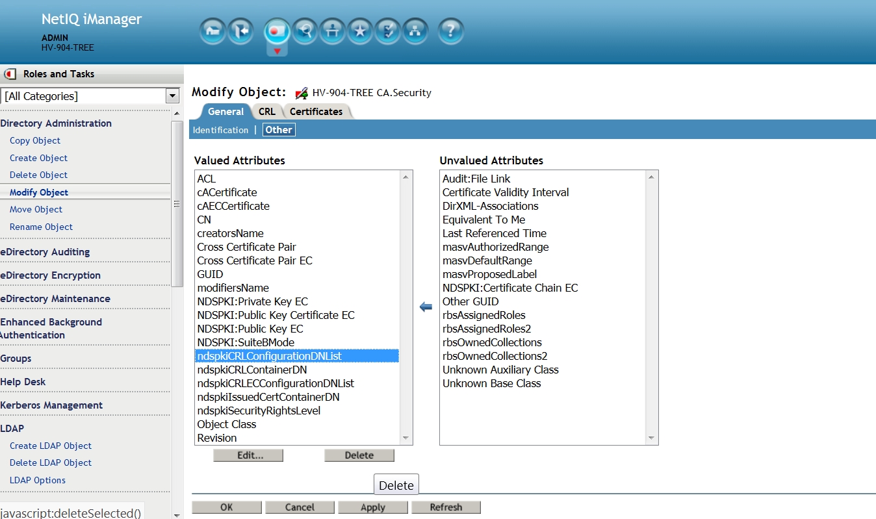Expand the eDirectory Encryption category
This screenshot has height=519, width=876.
click(x=50, y=275)
